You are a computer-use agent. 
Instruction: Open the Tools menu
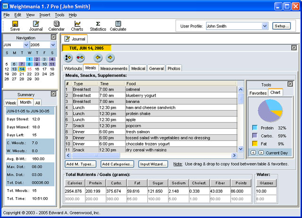click(x=59, y=15)
